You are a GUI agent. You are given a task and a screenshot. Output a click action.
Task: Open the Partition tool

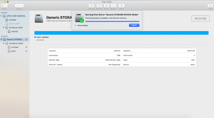[x=99, y=6]
